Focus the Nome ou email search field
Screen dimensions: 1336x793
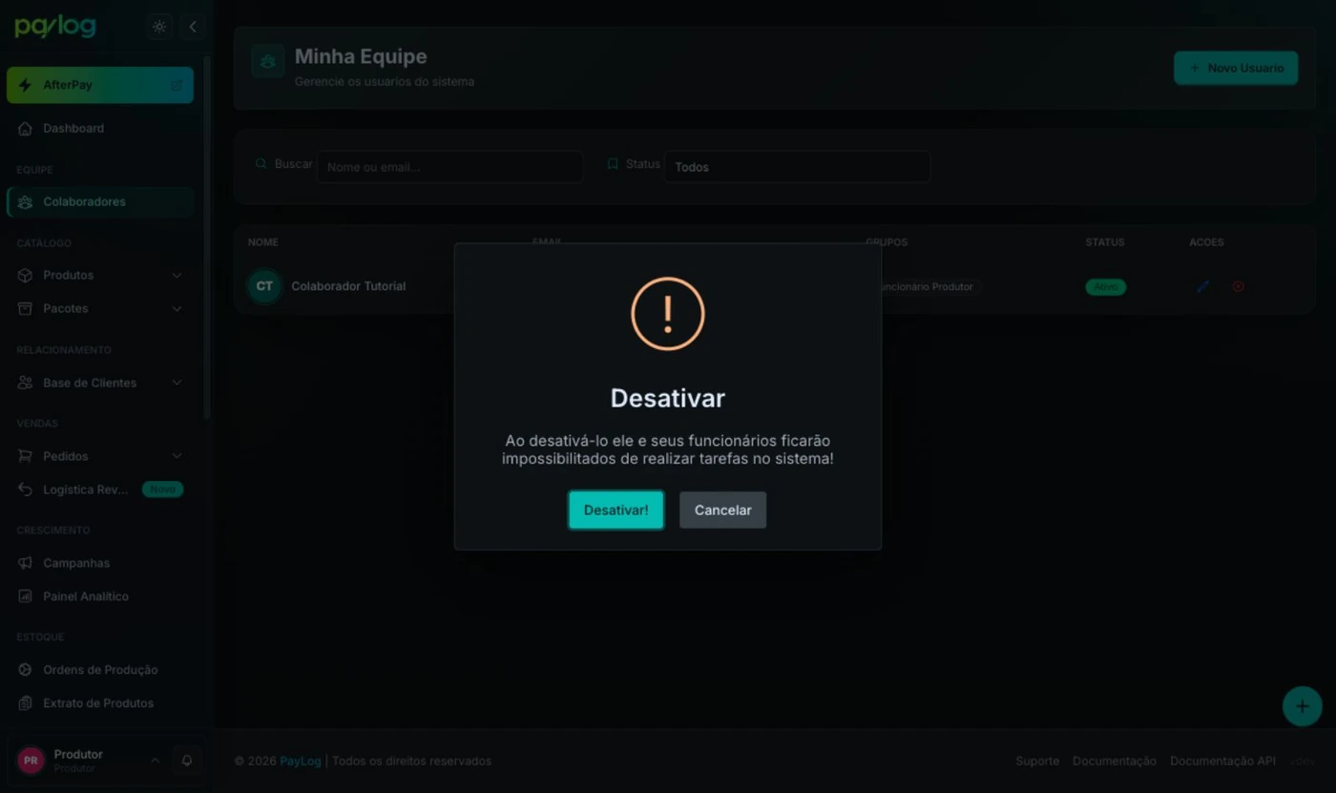449,167
